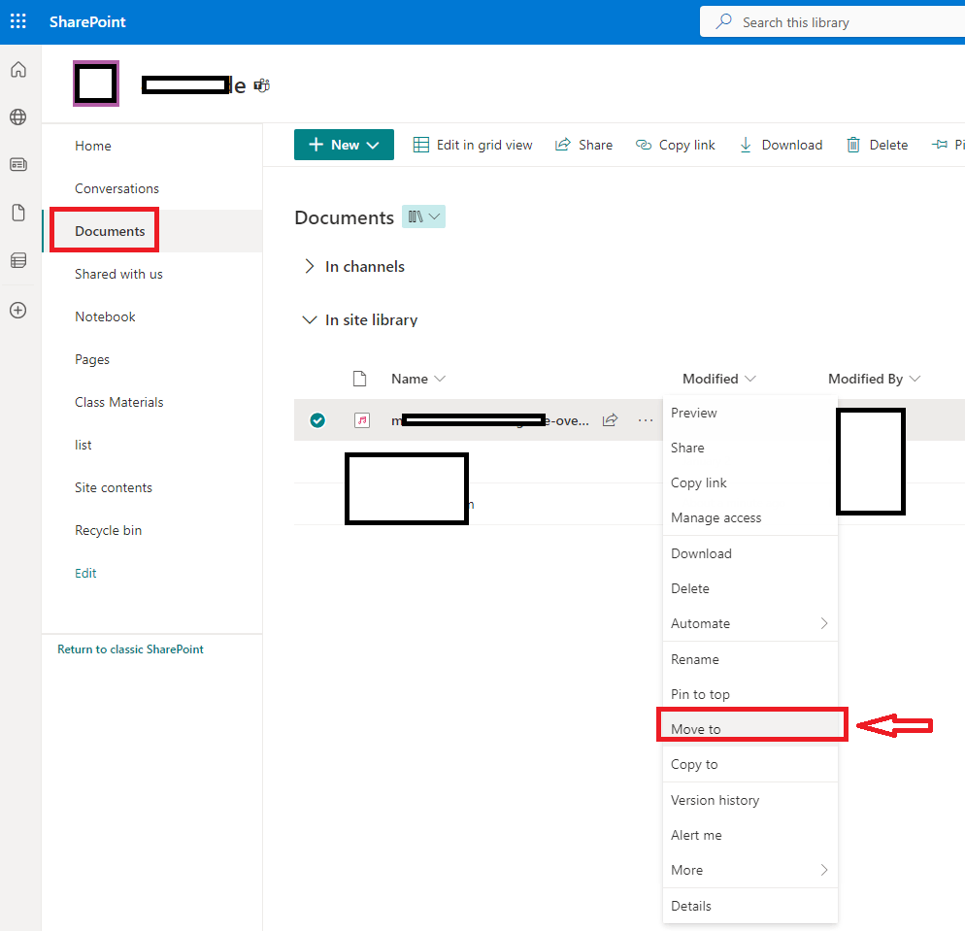The image size is (965, 931).
Task: Collapse the In site library section
Action: pos(310,320)
